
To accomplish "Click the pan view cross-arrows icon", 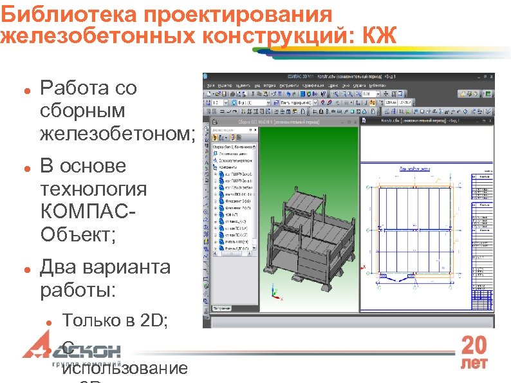I will click(386, 94).
